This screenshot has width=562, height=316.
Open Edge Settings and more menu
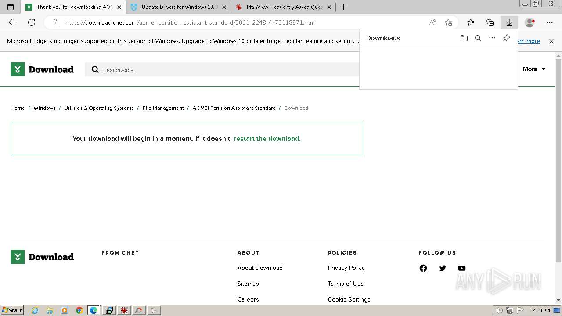click(550, 22)
